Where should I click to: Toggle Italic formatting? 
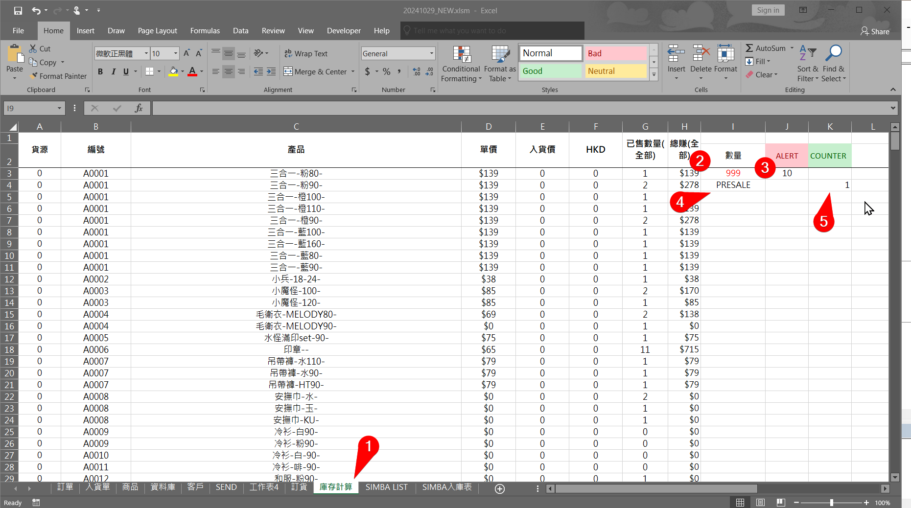[x=113, y=71]
